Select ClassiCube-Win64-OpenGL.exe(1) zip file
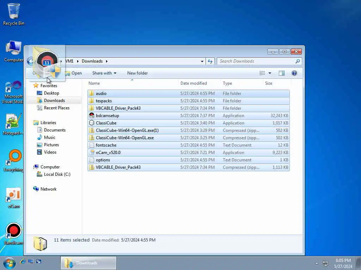The image size is (361, 270). (x=188, y=130)
